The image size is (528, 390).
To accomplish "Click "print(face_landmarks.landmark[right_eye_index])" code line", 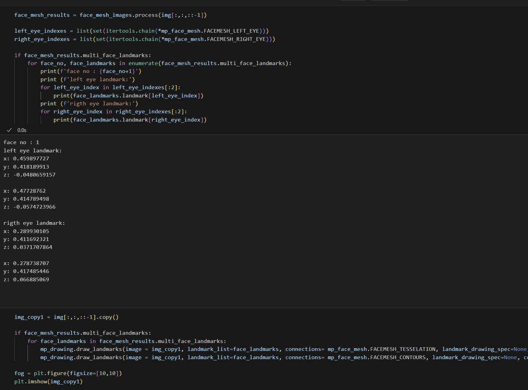I will click(130, 120).
